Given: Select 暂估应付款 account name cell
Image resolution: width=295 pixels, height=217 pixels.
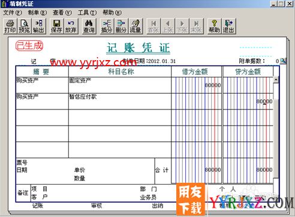Looking at the screenshot, I should (120, 102).
